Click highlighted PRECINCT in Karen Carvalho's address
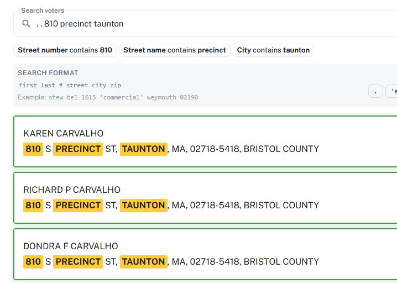397x284 pixels. pos(78,149)
